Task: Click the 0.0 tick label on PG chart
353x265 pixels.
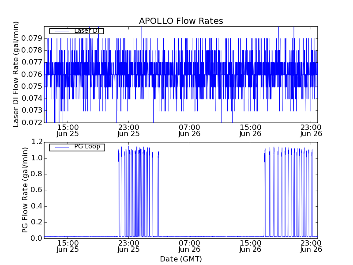Action: pyautogui.click(x=37, y=238)
